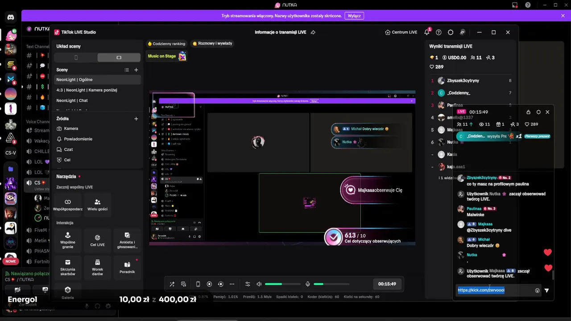Open Poradnik guide tool
Image resolution: width=571 pixels, height=321 pixels.
(127, 268)
